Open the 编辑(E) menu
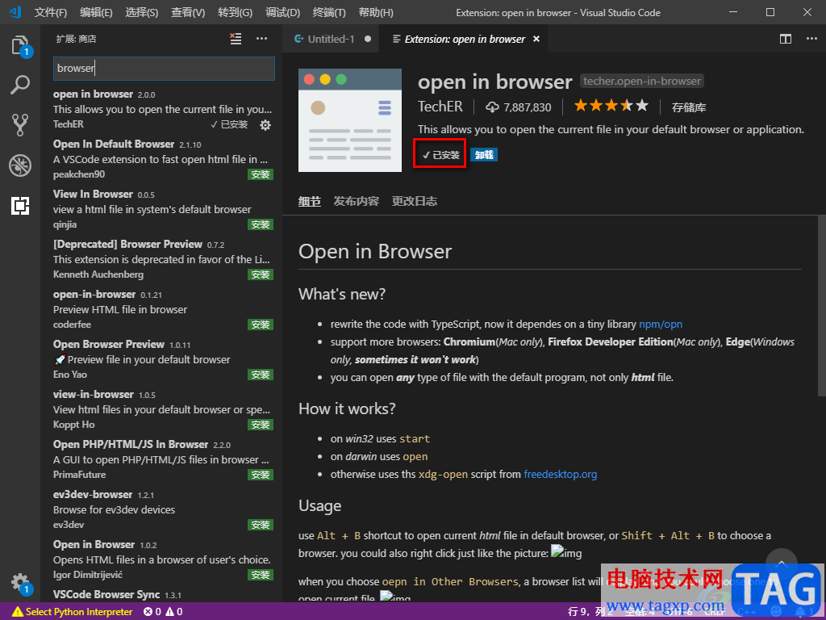This screenshot has height=620, width=826. (x=97, y=12)
